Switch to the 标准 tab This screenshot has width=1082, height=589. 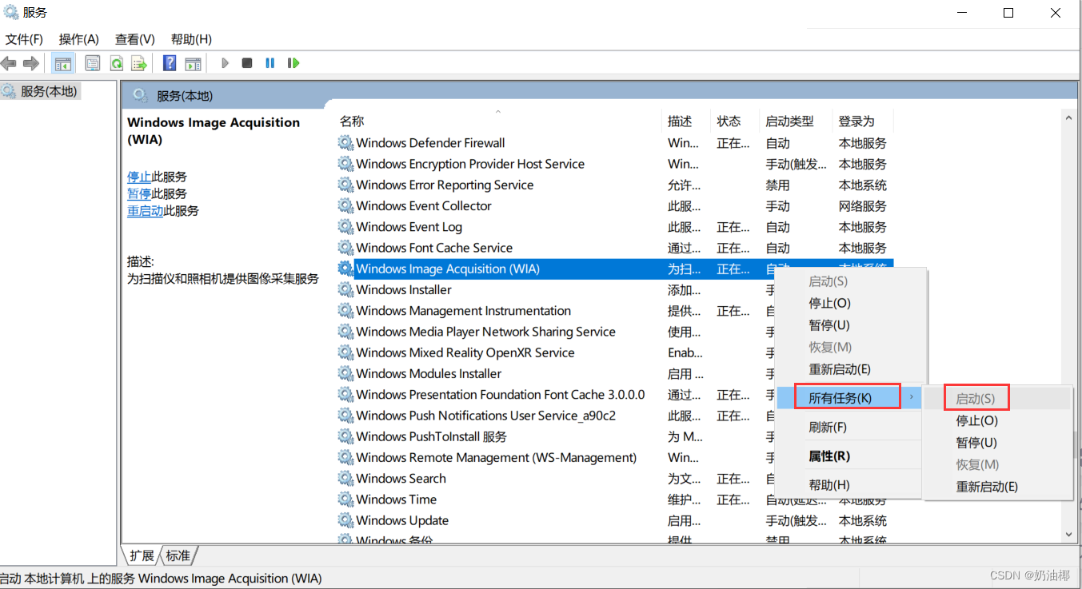point(178,555)
